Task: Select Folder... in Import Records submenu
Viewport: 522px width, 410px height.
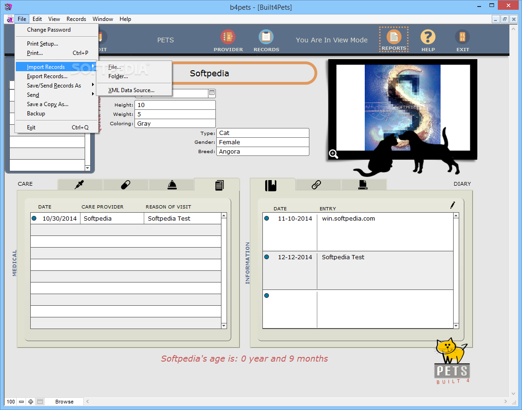Action: point(134,76)
